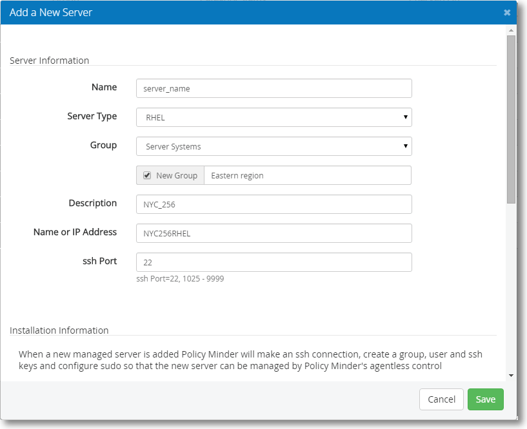
Task: Click the Name or IP Address field
Action: [x=274, y=233]
